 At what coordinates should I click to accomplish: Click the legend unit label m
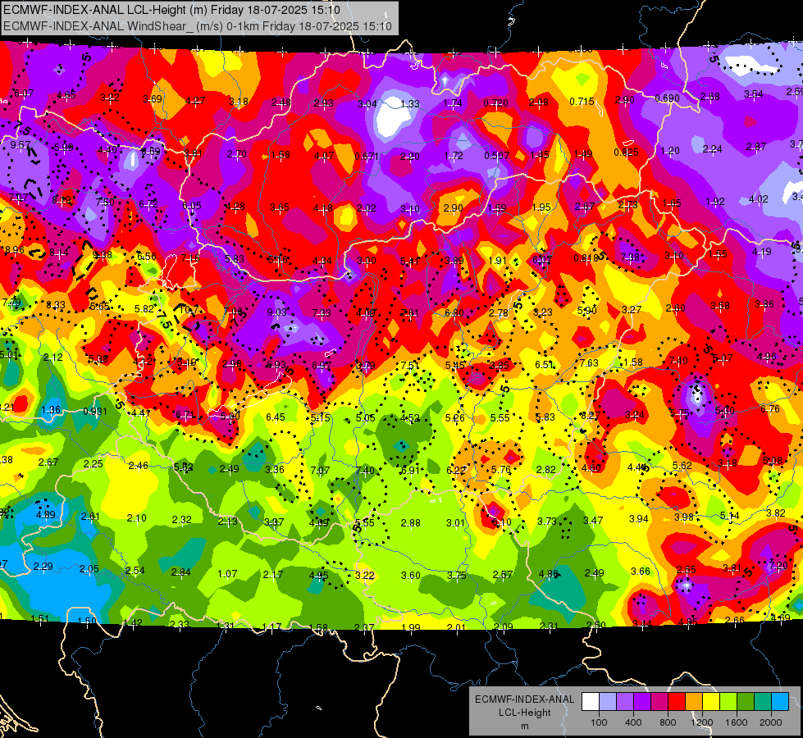click(524, 726)
